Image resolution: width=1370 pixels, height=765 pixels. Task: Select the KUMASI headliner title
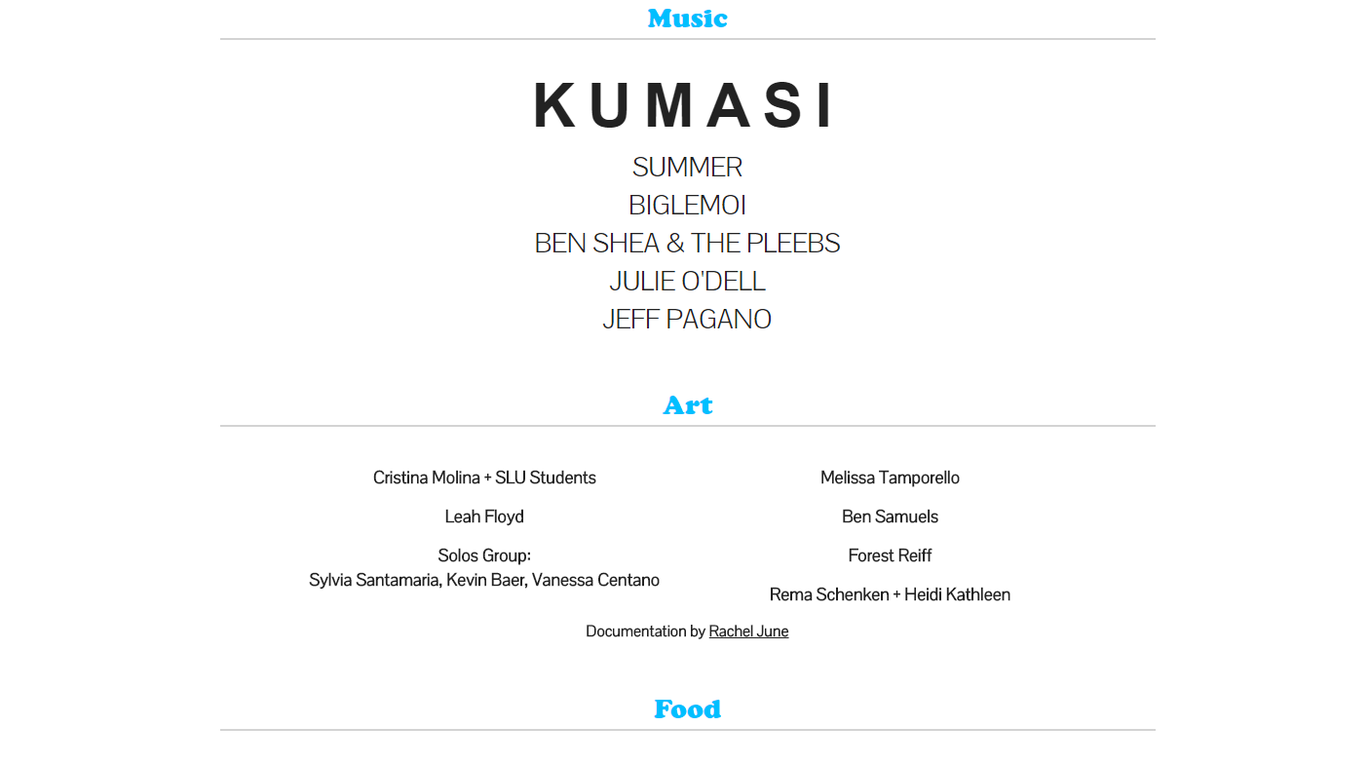point(685,105)
